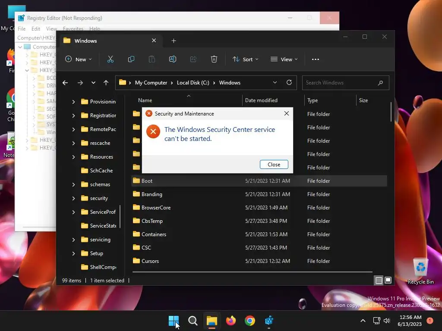Open recent locations dropdown chevron
The width and height of the screenshot is (442, 331).
click(93, 83)
